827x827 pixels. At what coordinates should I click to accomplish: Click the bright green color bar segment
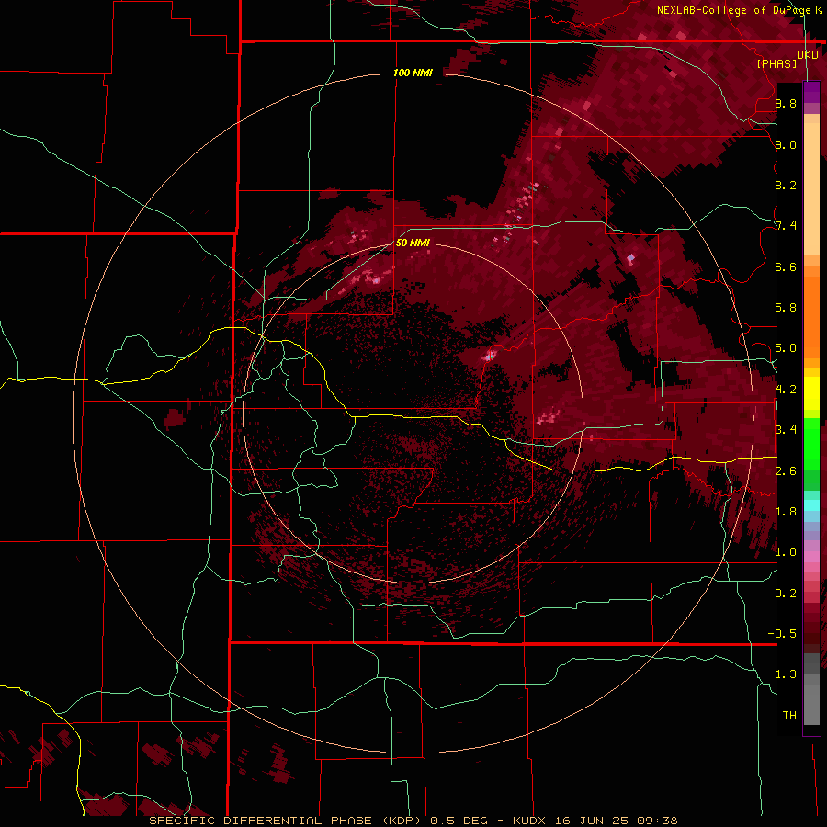pyautogui.click(x=811, y=443)
